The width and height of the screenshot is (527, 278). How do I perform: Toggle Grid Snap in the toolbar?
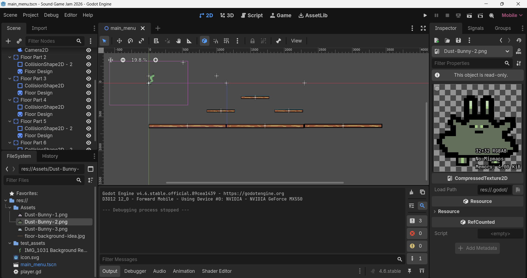226,41
